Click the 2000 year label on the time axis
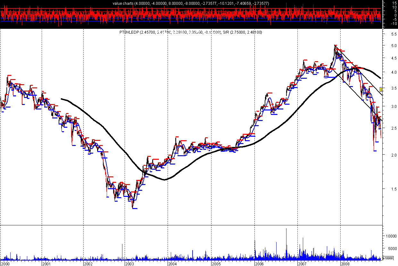398x266 pixels. pos(5,264)
